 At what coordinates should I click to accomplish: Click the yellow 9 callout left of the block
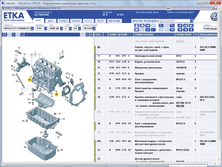pyautogui.click(x=29, y=80)
